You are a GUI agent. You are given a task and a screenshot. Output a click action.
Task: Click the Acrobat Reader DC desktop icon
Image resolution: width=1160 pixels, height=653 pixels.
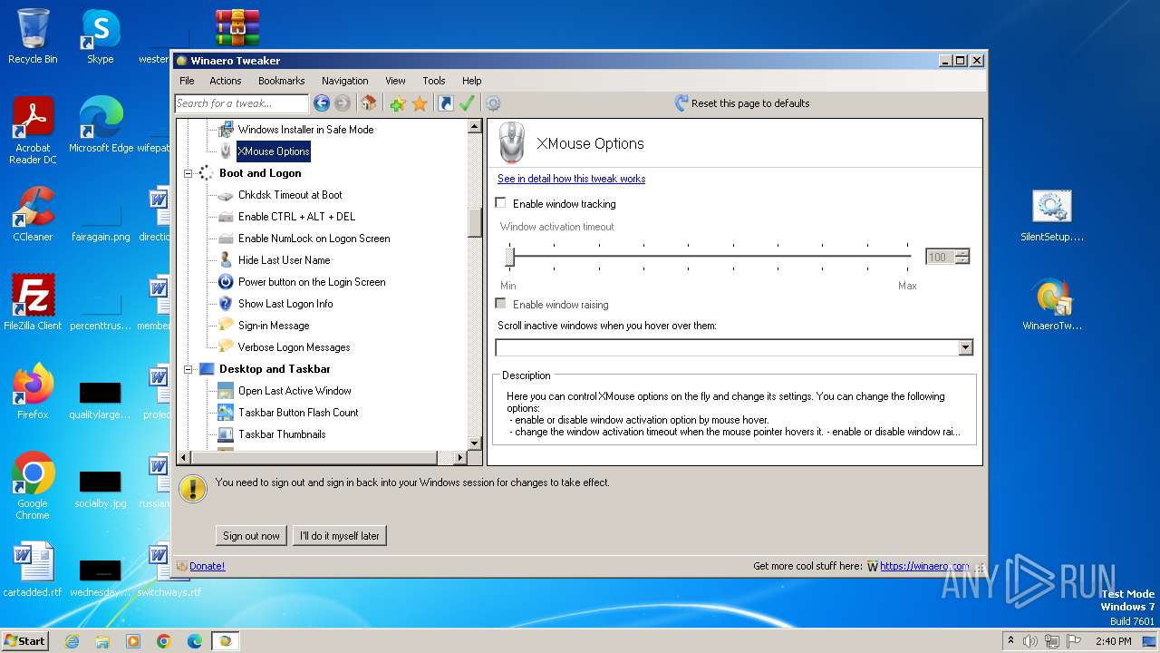[x=33, y=131]
